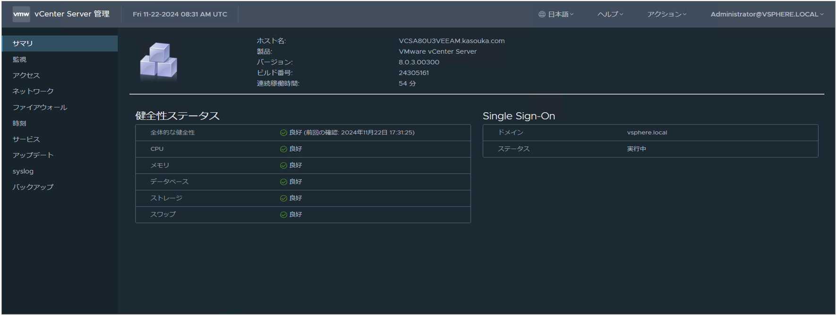This screenshot has height=315, width=836.
Task: Click uptime value 54 分
Action: (407, 83)
